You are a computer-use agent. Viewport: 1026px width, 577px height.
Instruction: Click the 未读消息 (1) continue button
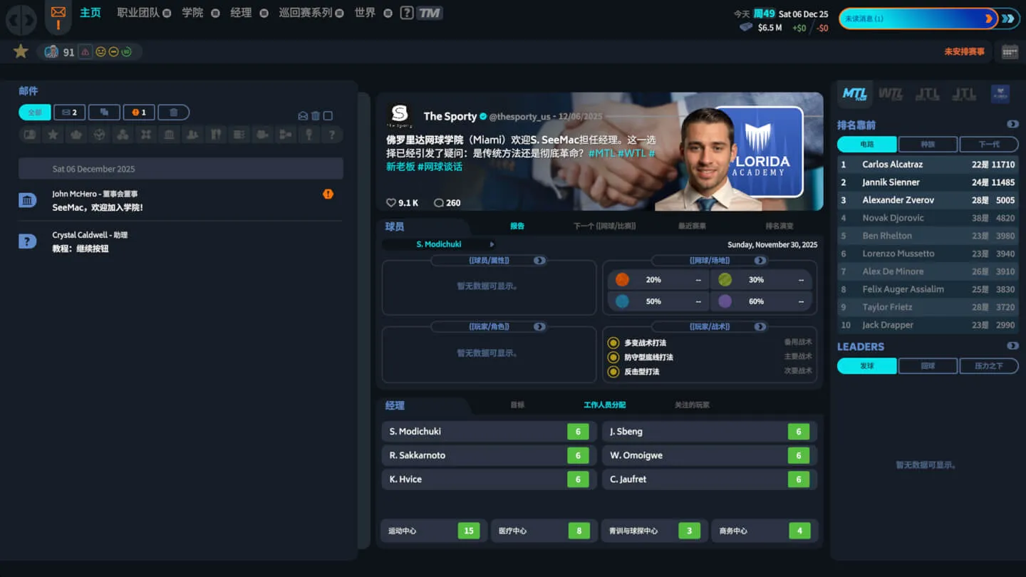tap(917, 19)
